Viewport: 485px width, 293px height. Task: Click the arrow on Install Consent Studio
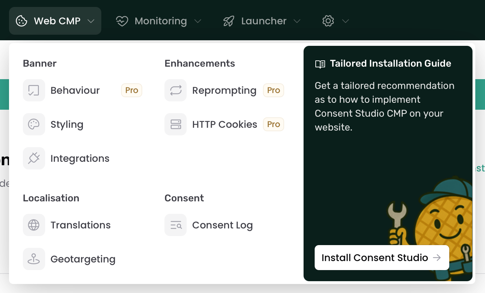[x=437, y=258]
